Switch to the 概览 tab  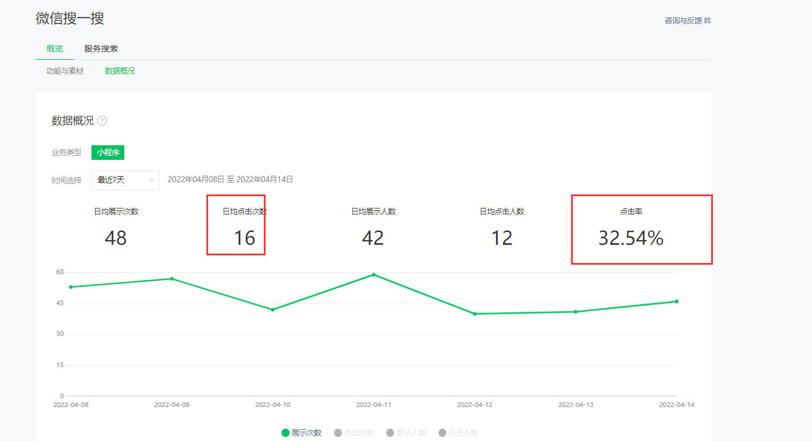click(55, 49)
